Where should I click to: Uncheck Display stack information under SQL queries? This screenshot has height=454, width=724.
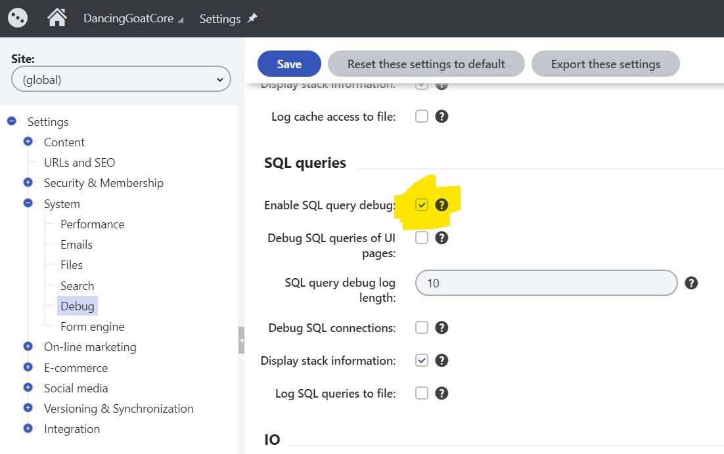click(422, 360)
